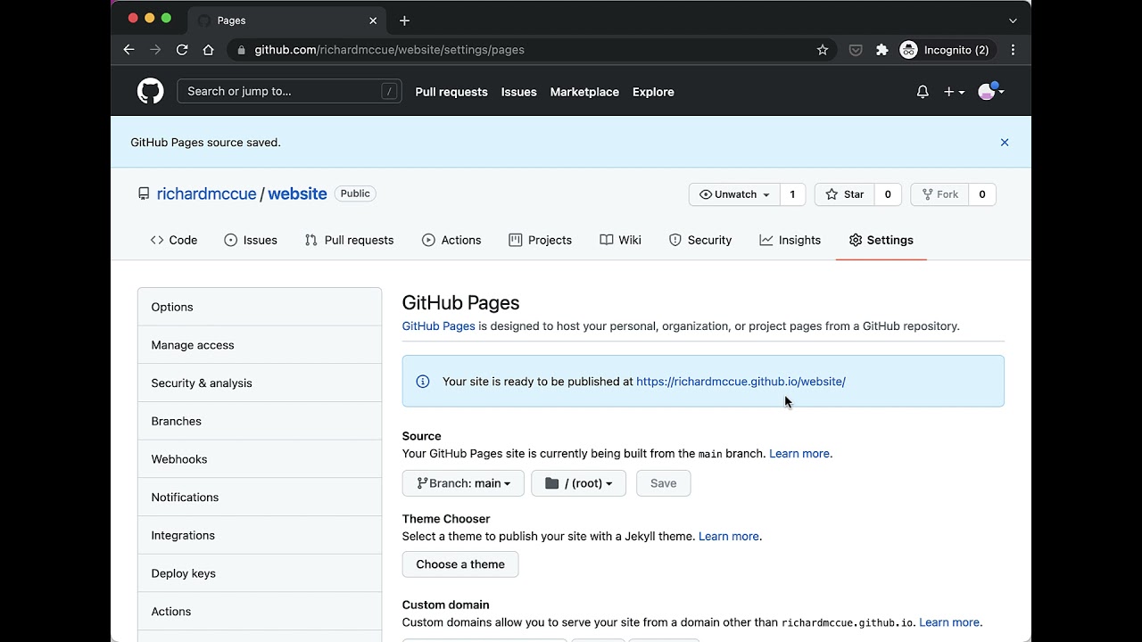Open Marketplace in top navigation

(584, 92)
